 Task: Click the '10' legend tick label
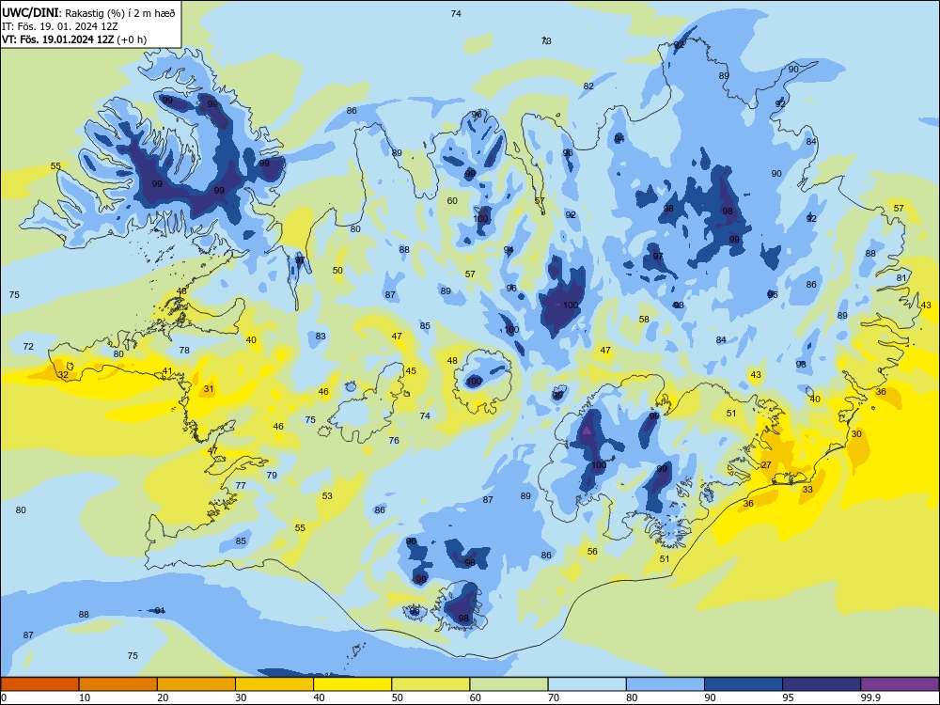tap(85, 697)
